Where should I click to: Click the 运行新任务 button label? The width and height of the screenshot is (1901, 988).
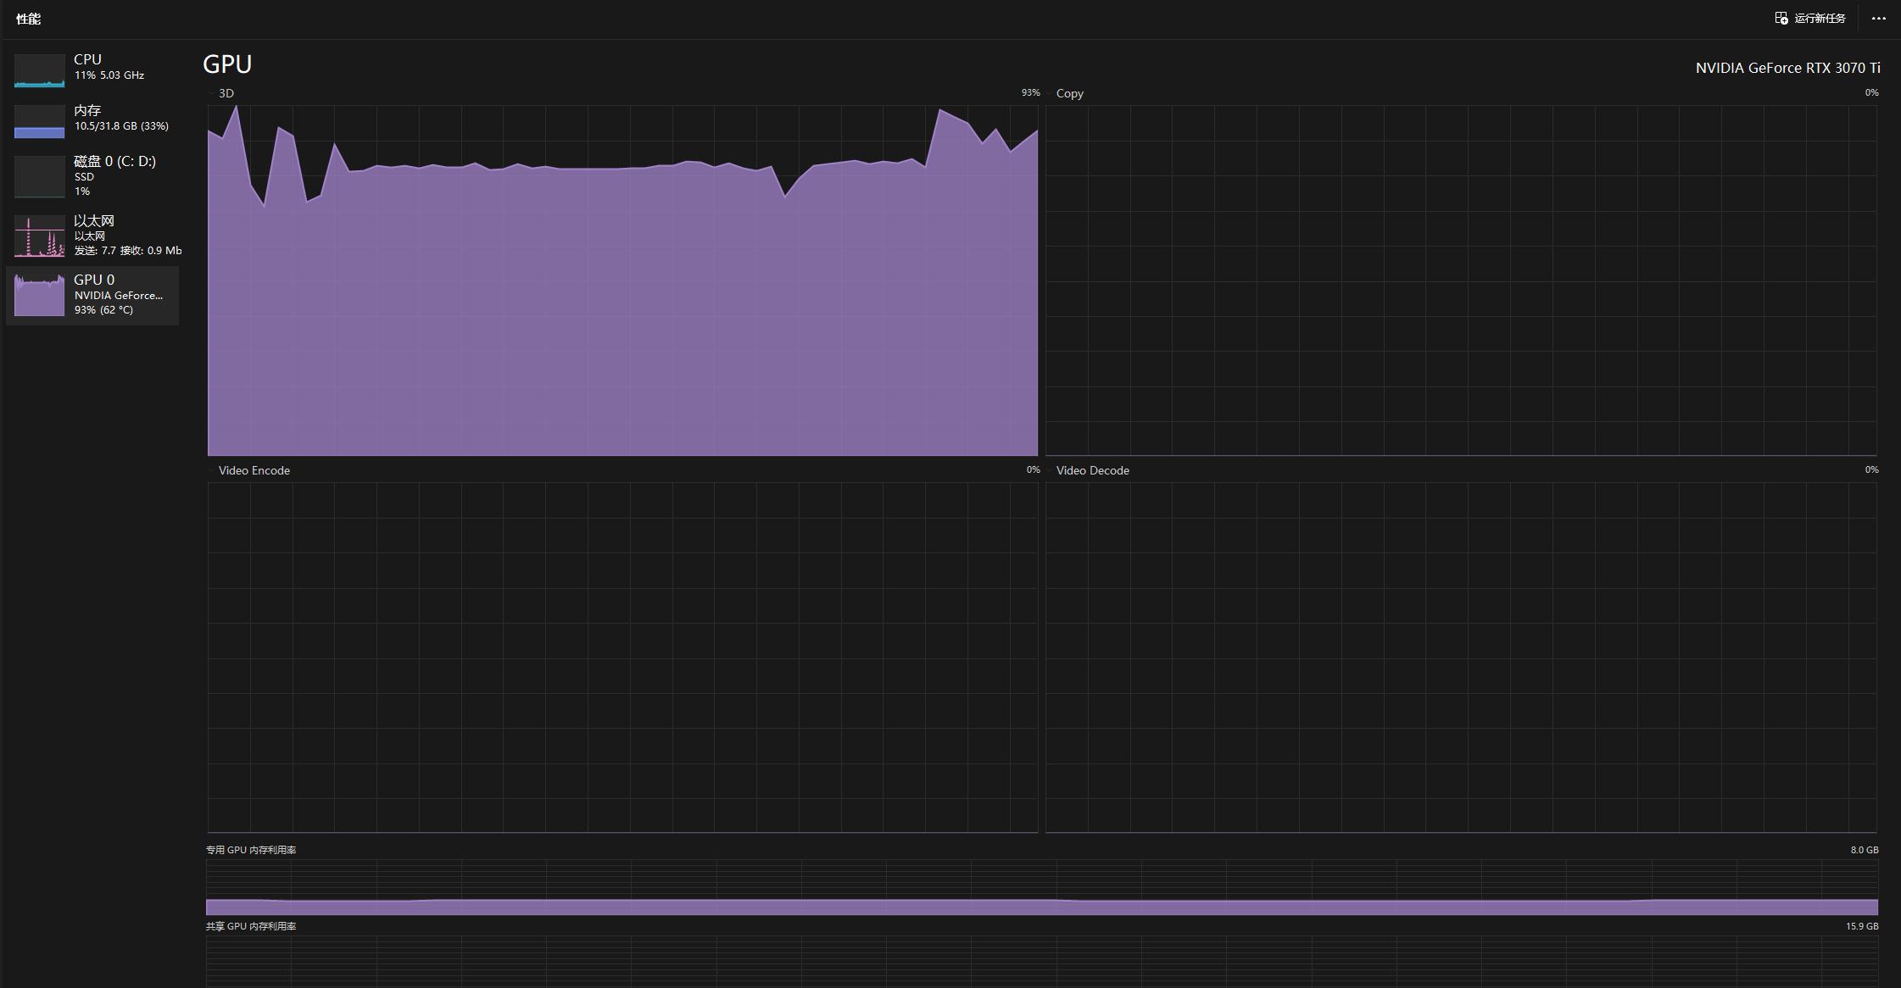pos(1820,19)
